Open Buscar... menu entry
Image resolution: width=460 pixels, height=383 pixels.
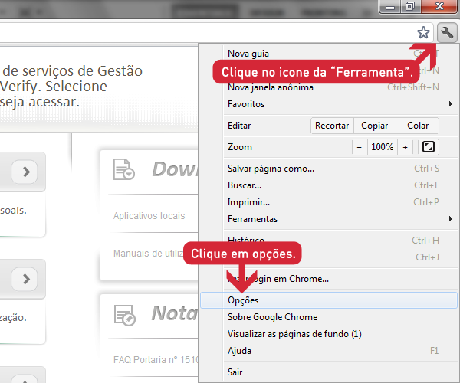(245, 185)
